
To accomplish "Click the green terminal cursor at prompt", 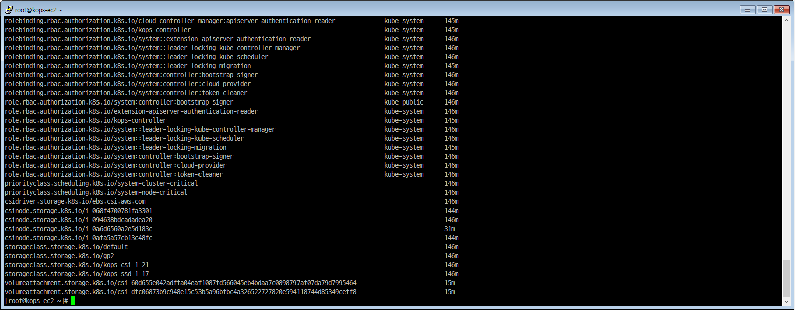I will click(73, 301).
